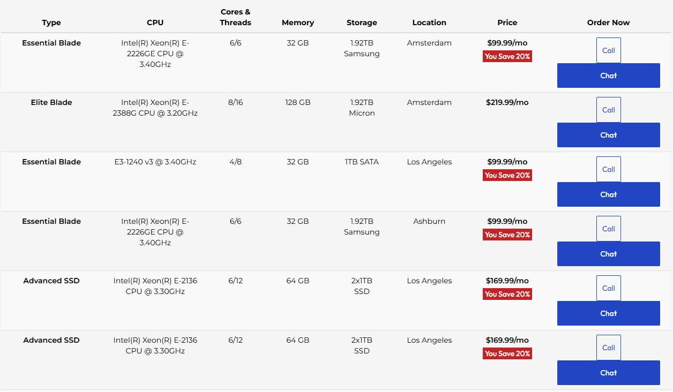The width and height of the screenshot is (673, 392).
Task: Click Call for the Amsterdam Essential Blade
Action: (608, 50)
